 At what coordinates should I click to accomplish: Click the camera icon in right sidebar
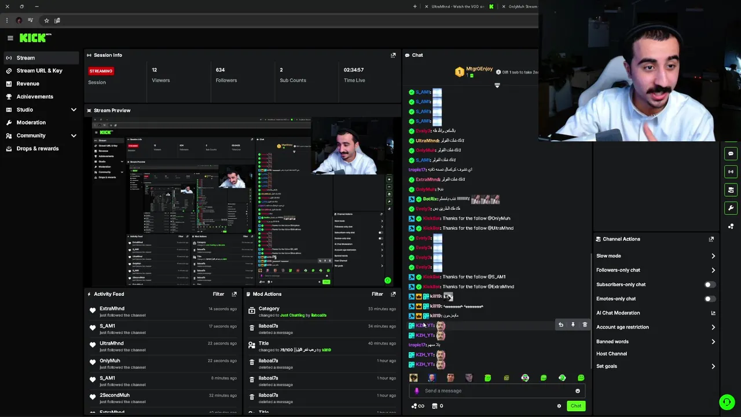pyautogui.click(x=731, y=190)
